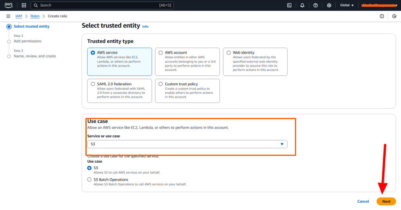
Task: Click the Service or use case label
Action: [x=103, y=136]
